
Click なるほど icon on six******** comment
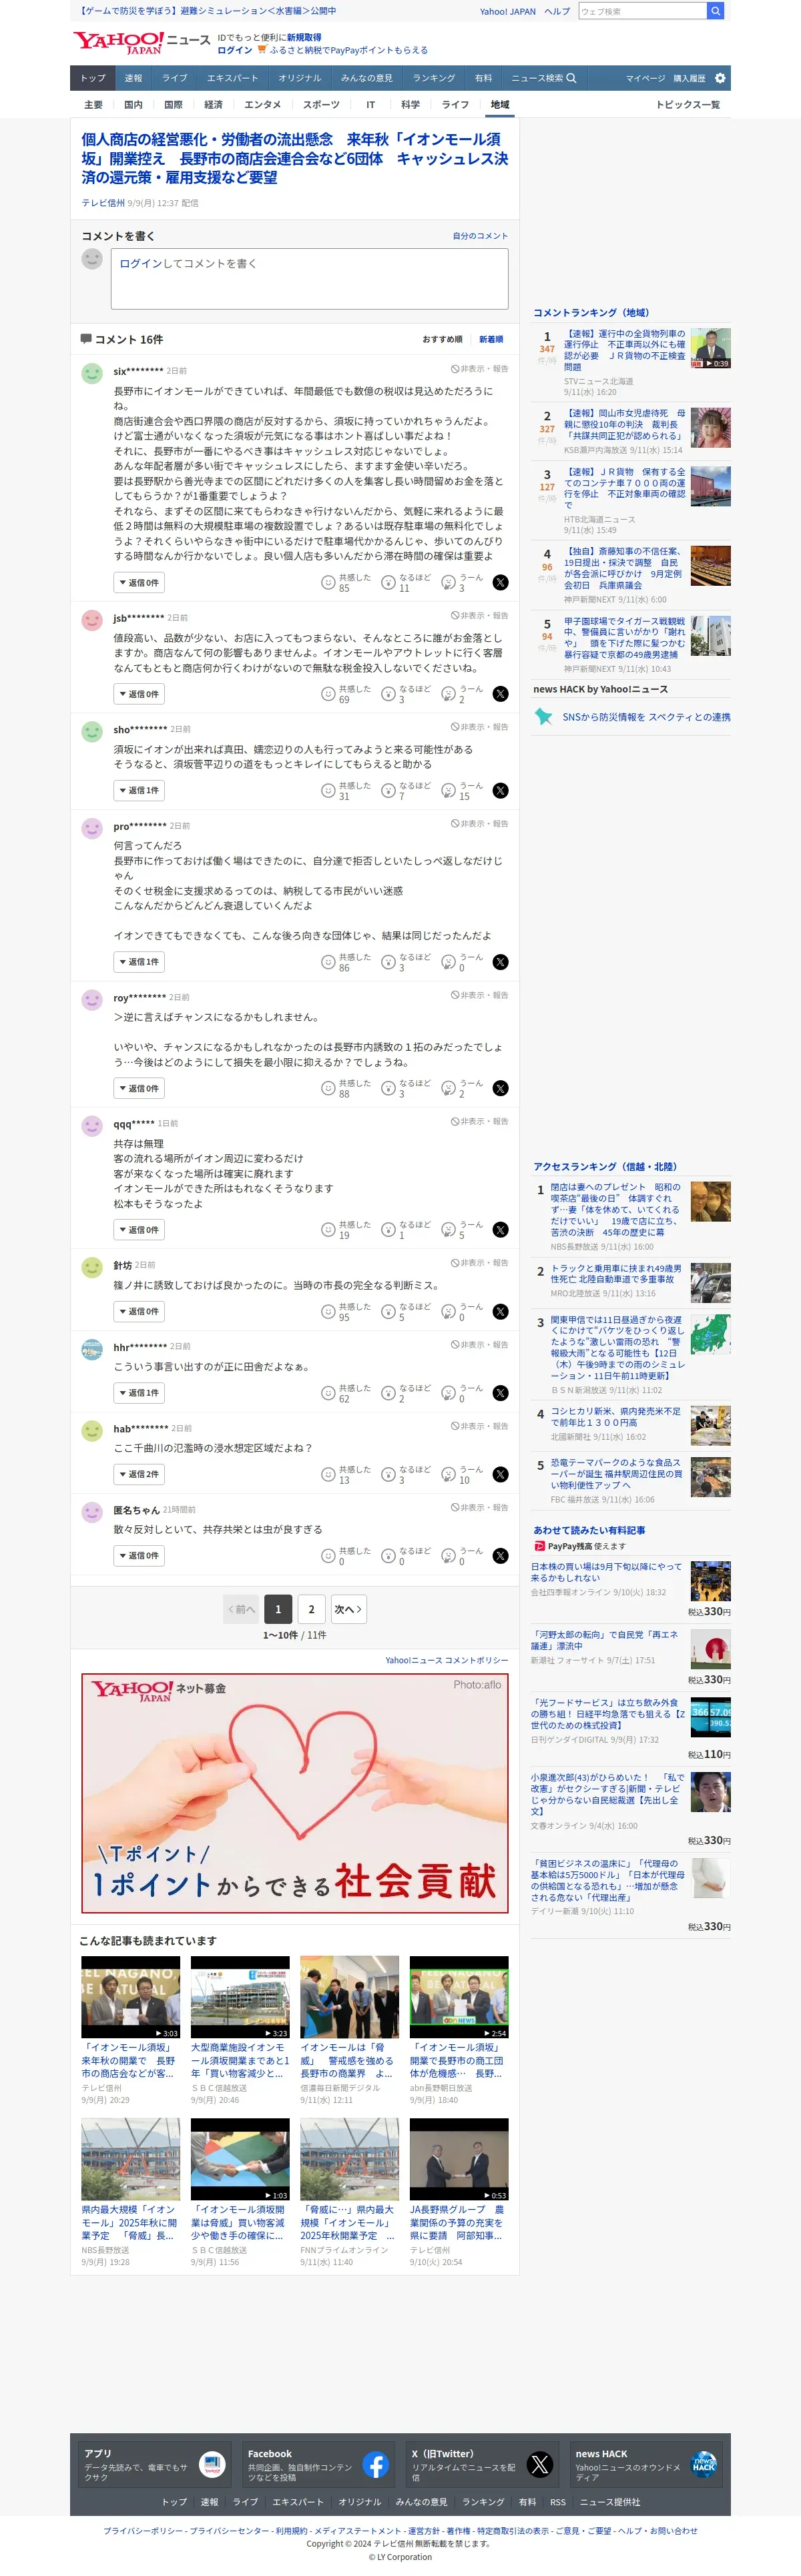pyautogui.click(x=388, y=583)
